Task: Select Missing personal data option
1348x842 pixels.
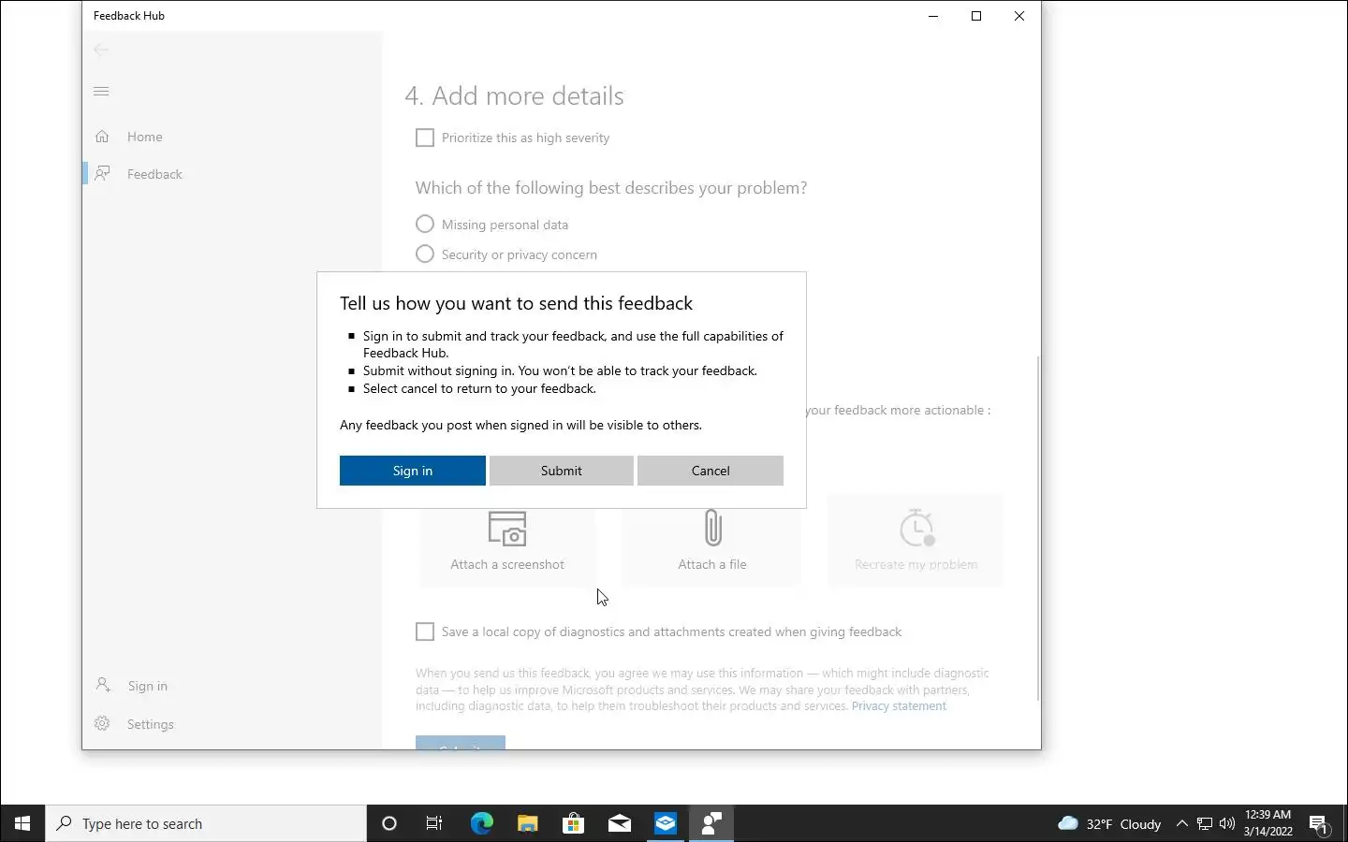Action: [425, 225]
